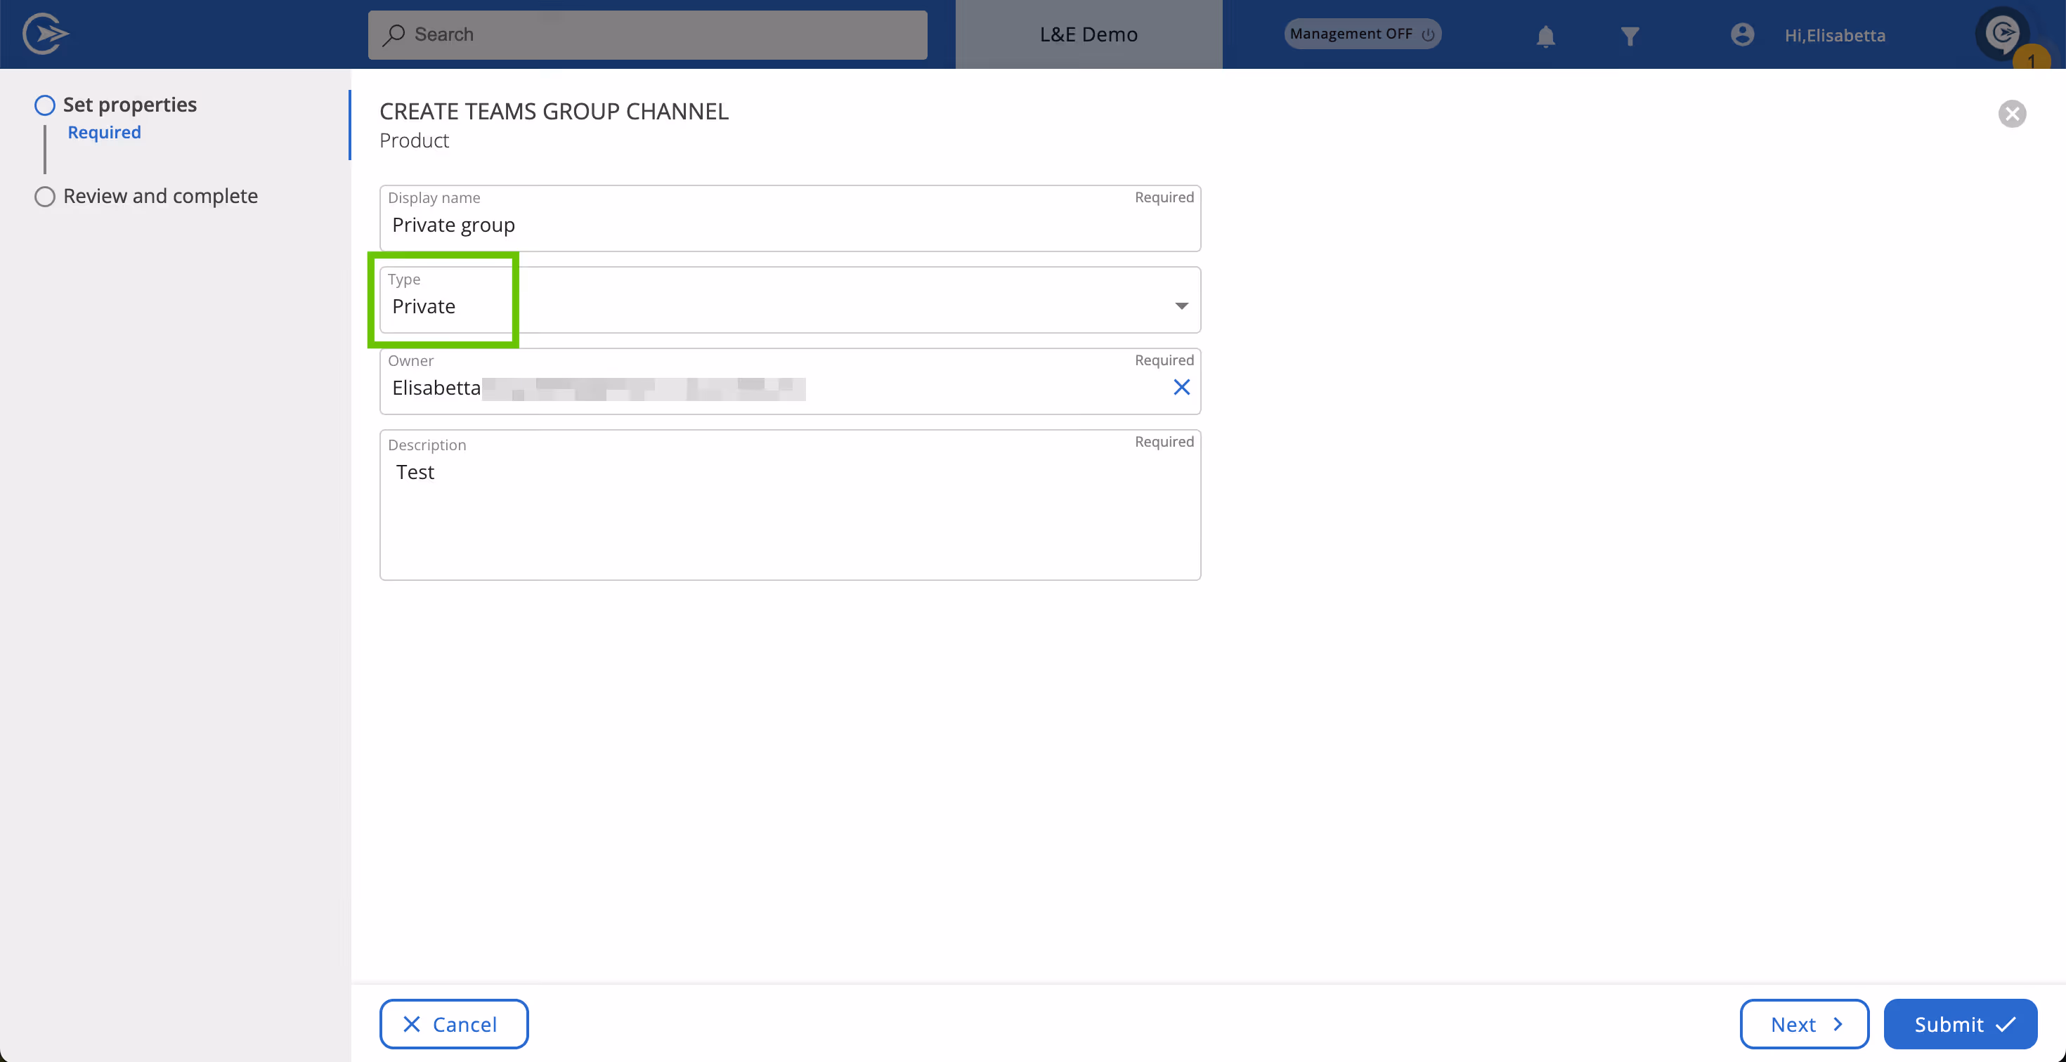Click the magnifier icon in the search bar
This screenshot has width=2066, height=1062.
pyautogui.click(x=394, y=34)
